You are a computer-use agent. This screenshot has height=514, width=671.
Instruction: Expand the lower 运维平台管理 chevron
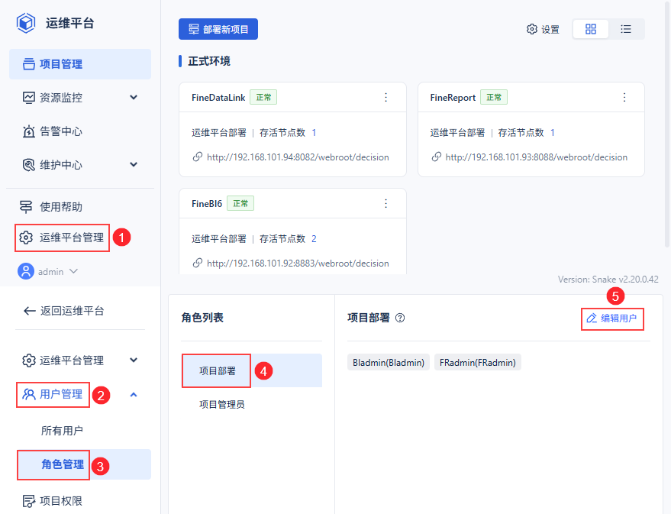tap(134, 360)
